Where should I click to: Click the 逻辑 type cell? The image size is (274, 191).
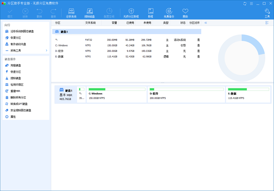[x=166, y=57]
